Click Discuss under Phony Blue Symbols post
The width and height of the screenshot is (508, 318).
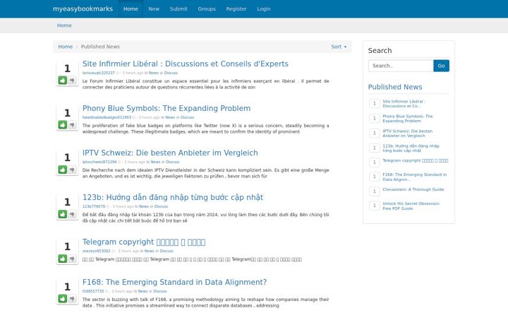[x=187, y=117]
